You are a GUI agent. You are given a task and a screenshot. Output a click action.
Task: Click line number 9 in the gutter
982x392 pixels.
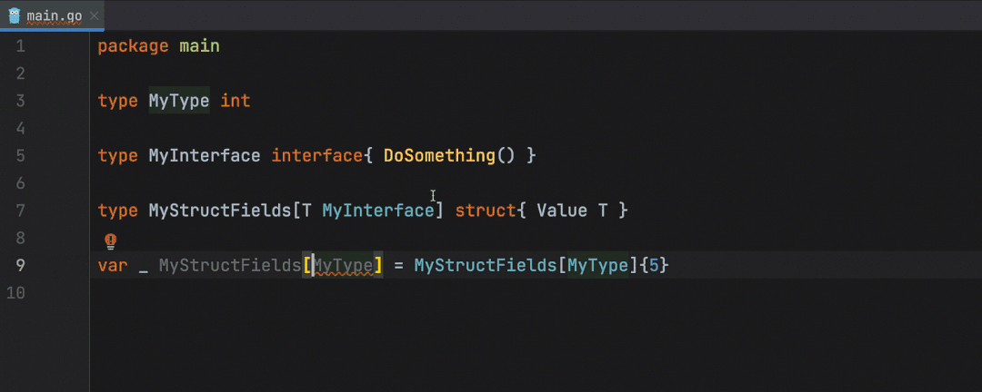(21, 266)
